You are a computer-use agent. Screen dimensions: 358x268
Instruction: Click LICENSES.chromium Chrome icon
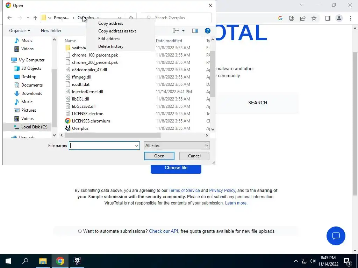point(67,121)
